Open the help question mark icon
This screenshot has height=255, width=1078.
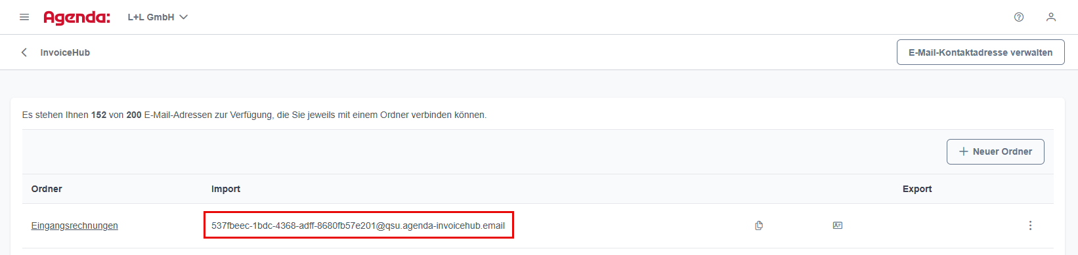click(x=1019, y=17)
